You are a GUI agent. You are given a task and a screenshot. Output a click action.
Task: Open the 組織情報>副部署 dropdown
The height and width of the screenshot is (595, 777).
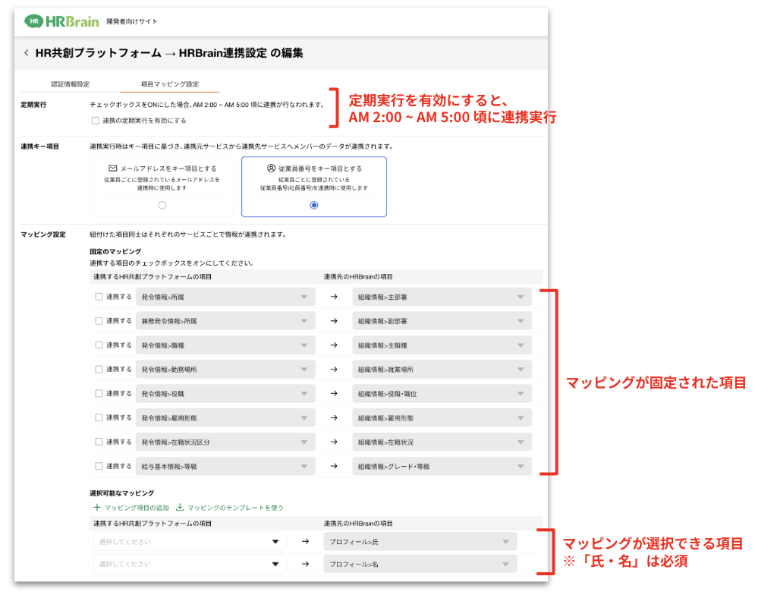tap(442, 321)
